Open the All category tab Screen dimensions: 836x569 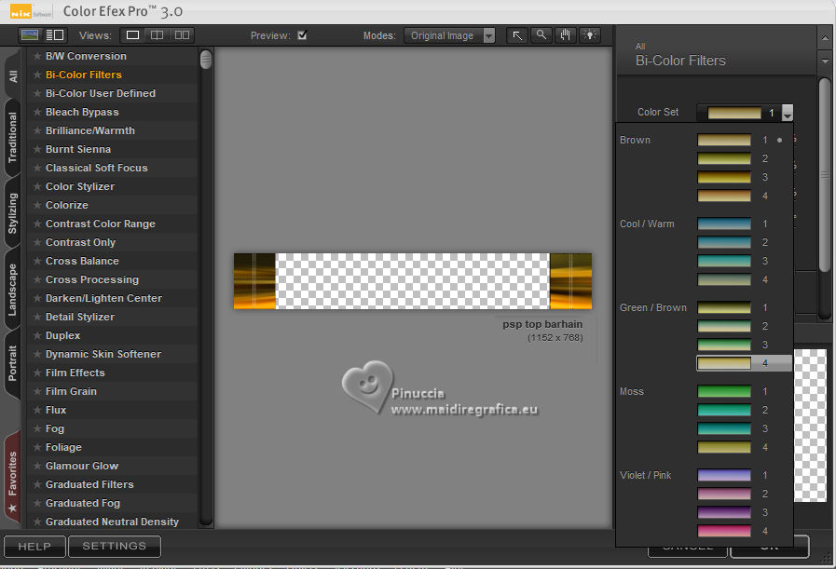[x=13, y=75]
